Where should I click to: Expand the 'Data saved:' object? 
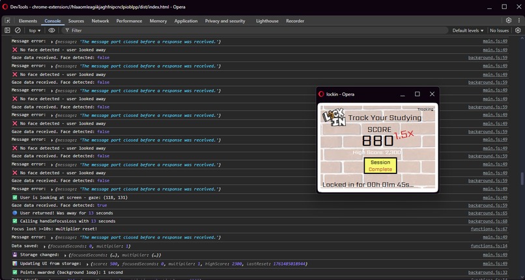pyautogui.click(x=44, y=246)
